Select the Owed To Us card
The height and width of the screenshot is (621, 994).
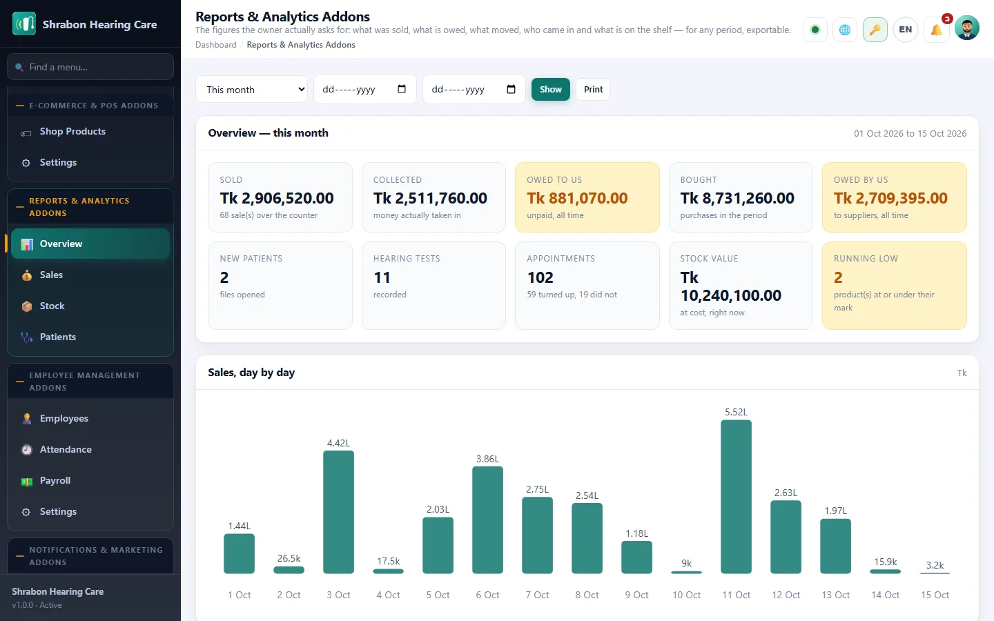pos(587,197)
